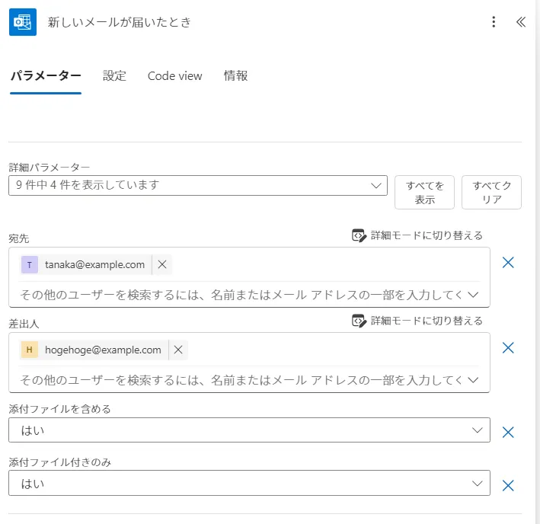Delete the 宛先 parameter with blue X

(509, 263)
